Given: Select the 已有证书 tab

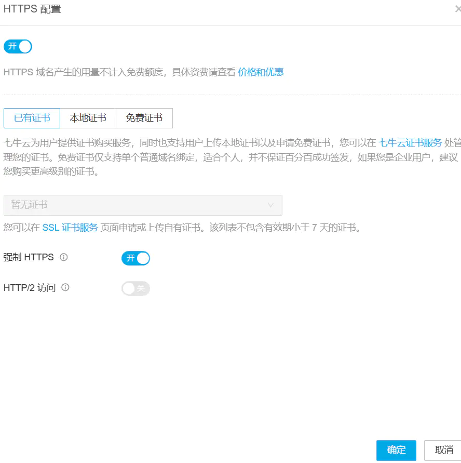Looking at the screenshot, I should click(32, 118).
